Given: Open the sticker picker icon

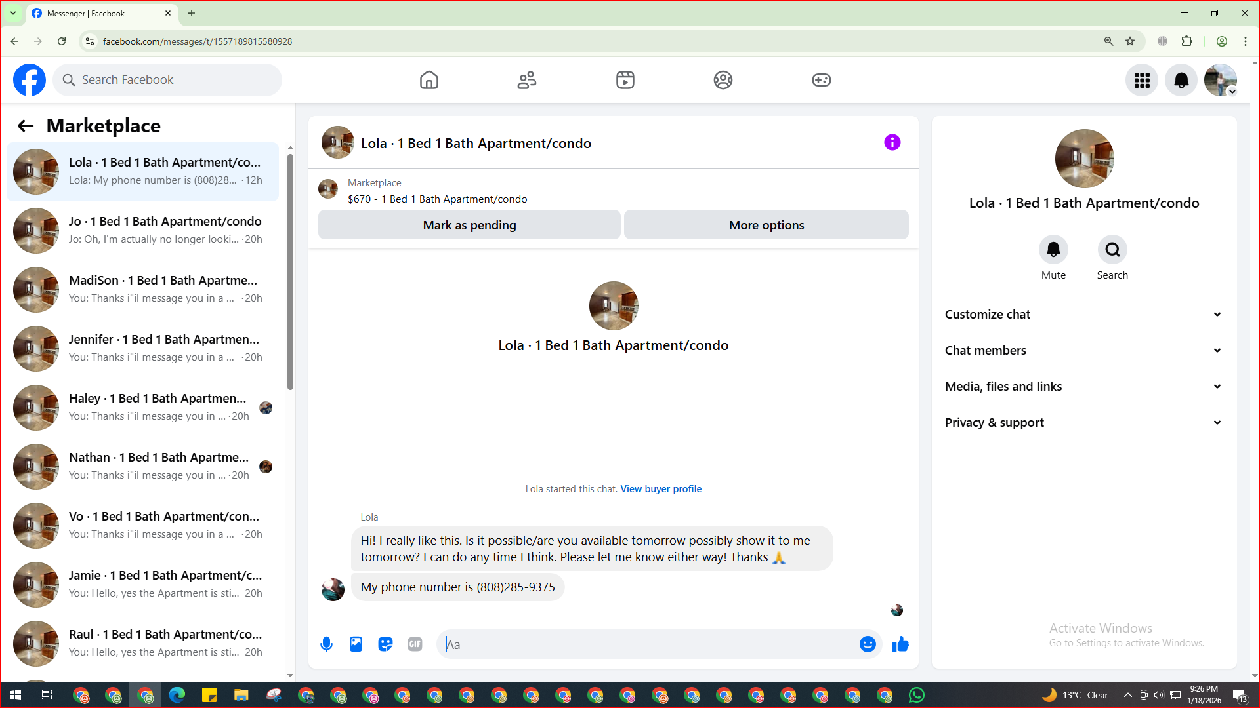Looking at the screenshot, I should pos(385,644).
